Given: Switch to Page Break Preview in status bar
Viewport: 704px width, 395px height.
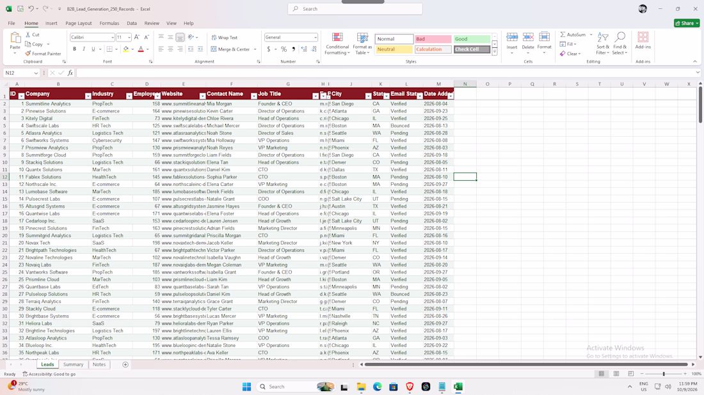Looking at the screenshot, I should coord(631,374).
